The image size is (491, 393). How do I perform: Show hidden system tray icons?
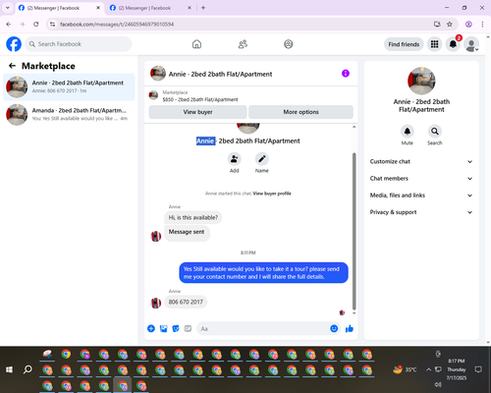(x=428, y=369)
